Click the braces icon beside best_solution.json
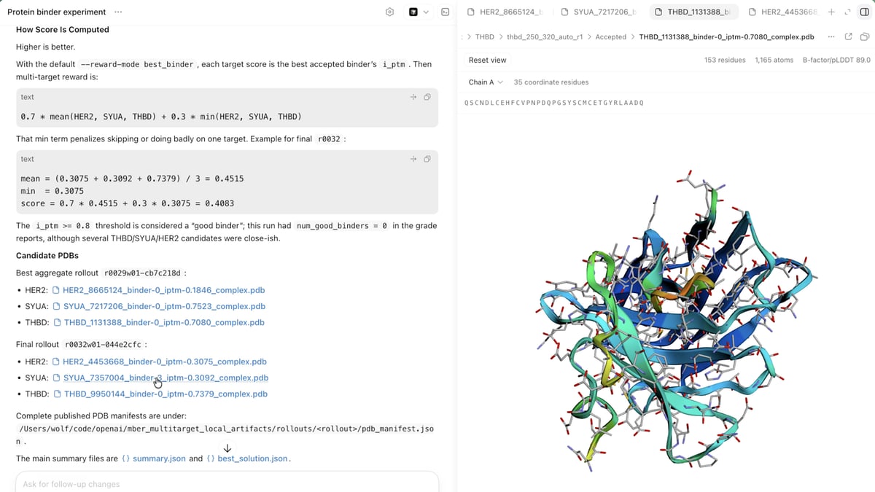This screenshot has width=875, height=492. [211, 458]
